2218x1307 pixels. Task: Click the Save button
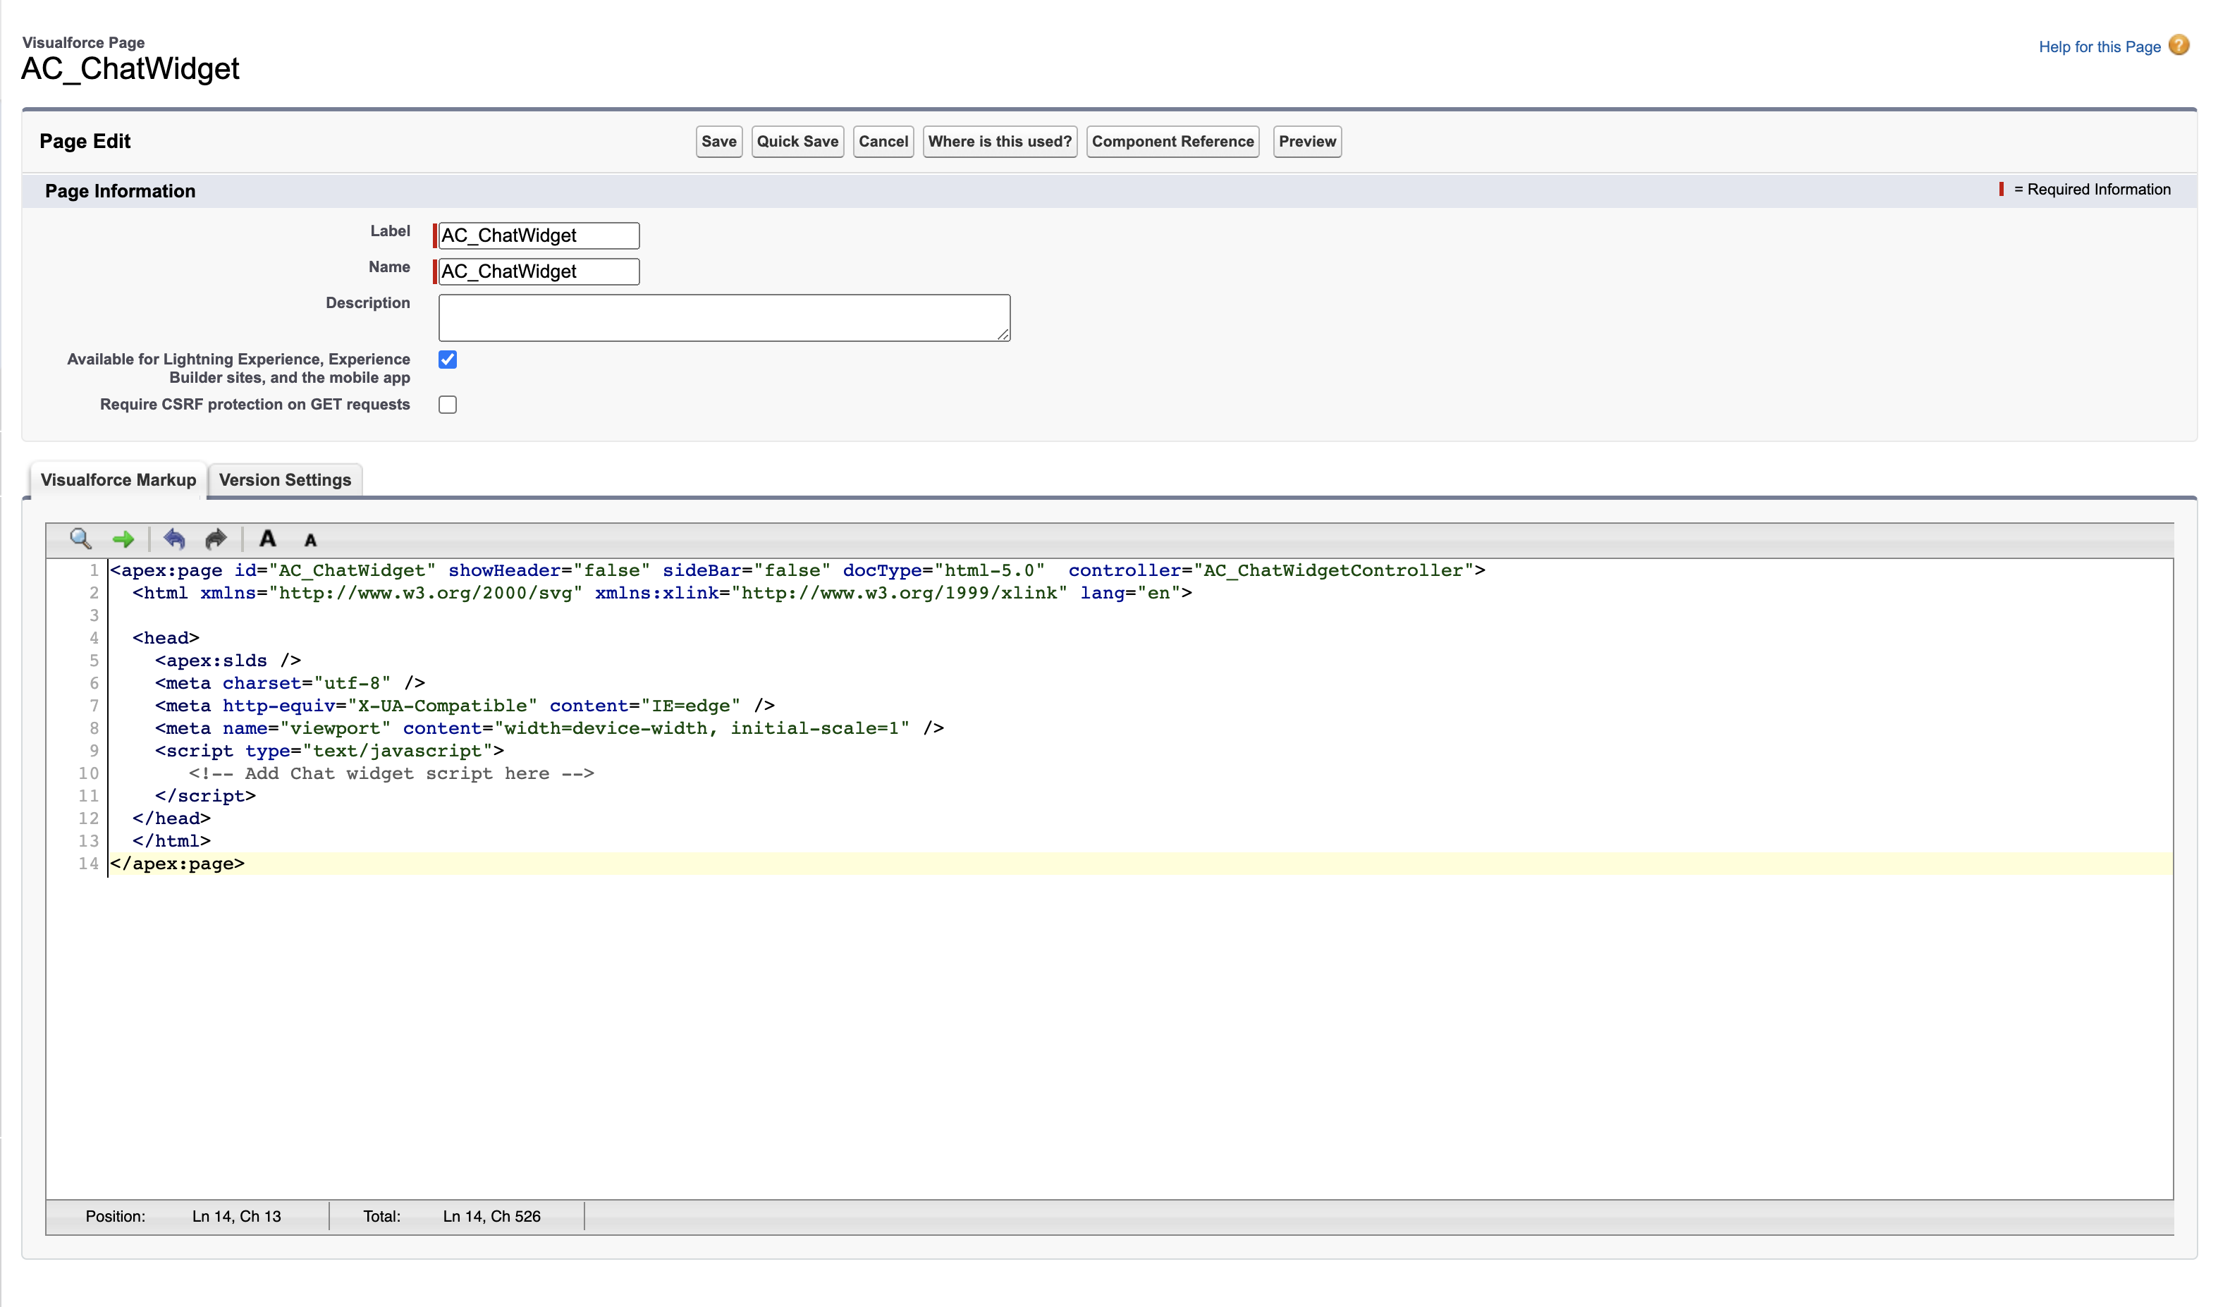[x=718, y=142]
